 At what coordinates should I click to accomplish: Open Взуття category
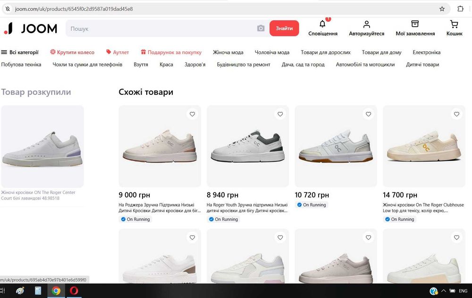tap(141, 64)
